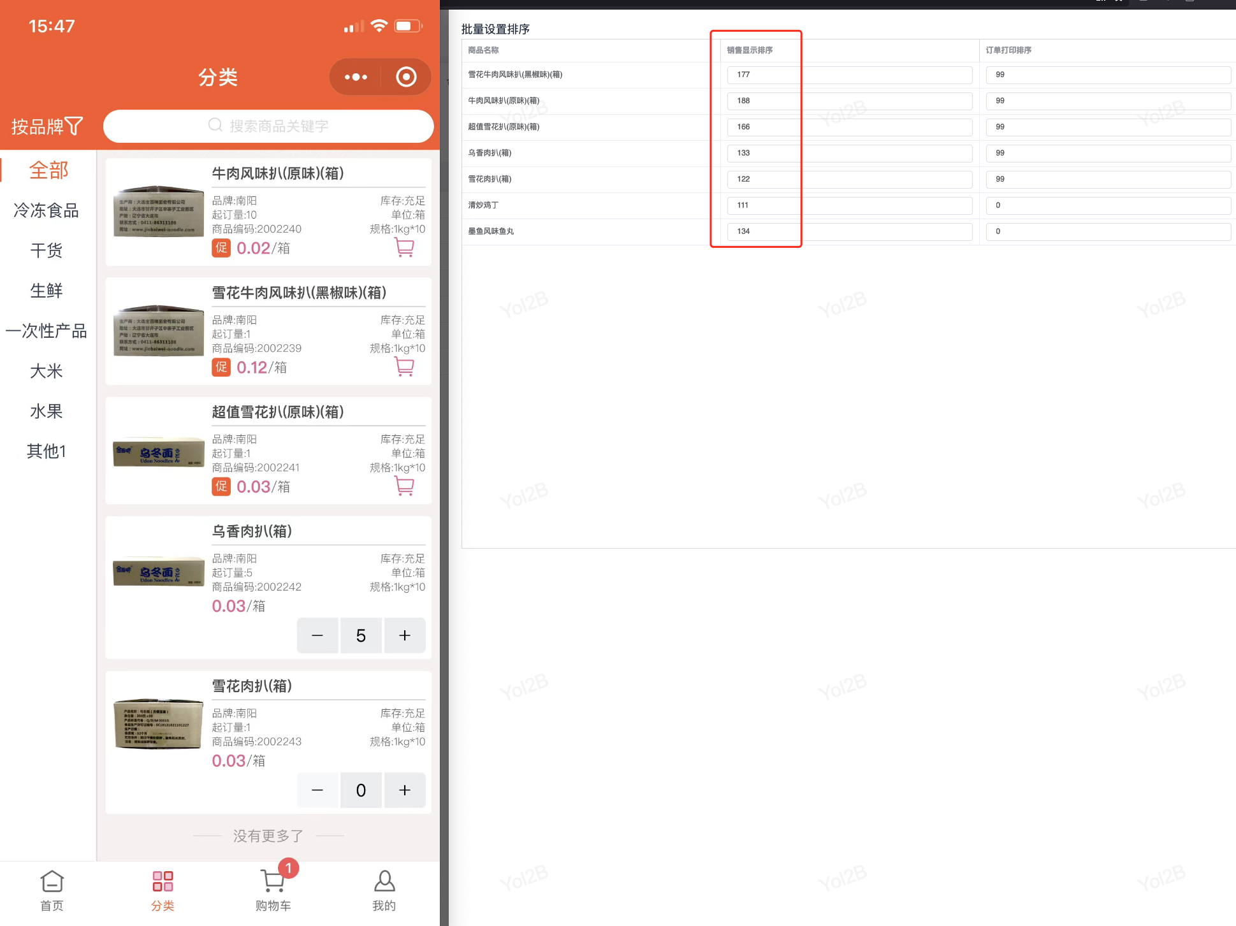Open 超值雪花扒 product thumbnail
Image resolution: width=1236 pixels, height=926 pixels.
(158, 452)
